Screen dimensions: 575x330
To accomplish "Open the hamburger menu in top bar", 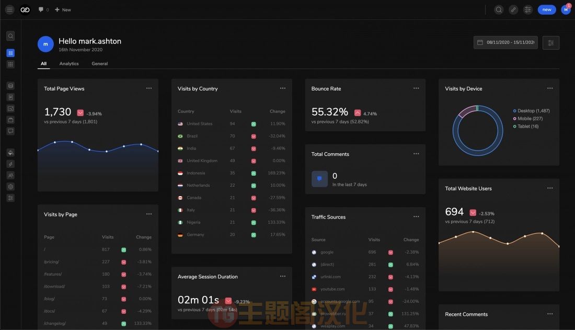I will pos(9,10).
